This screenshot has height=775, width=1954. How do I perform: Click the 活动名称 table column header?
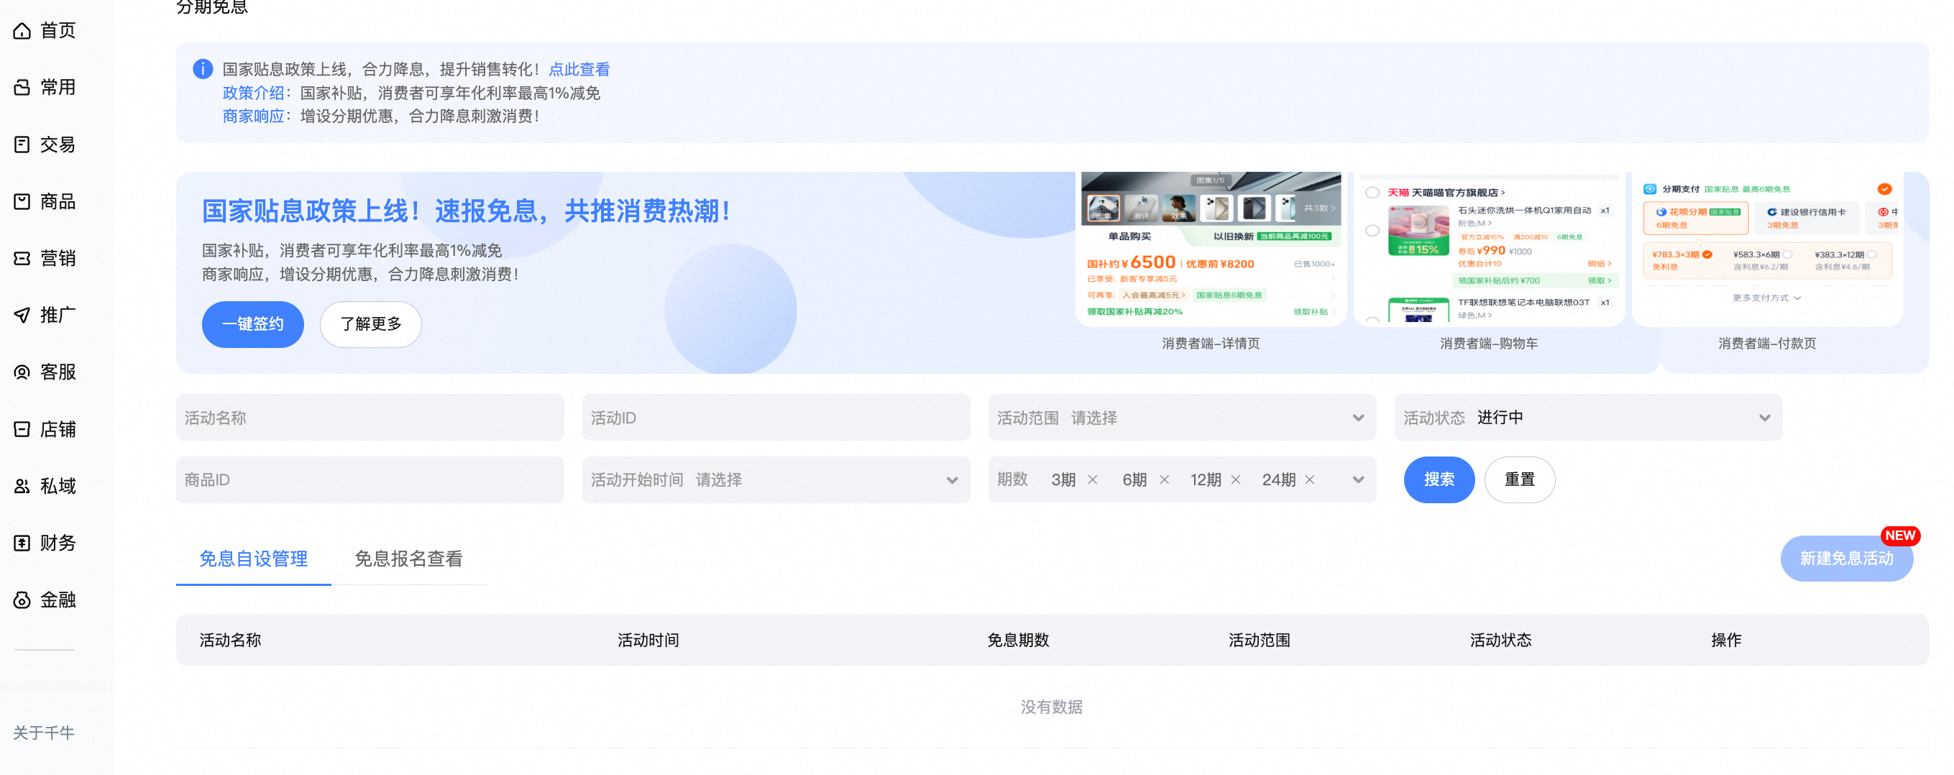tap(230, 641)
